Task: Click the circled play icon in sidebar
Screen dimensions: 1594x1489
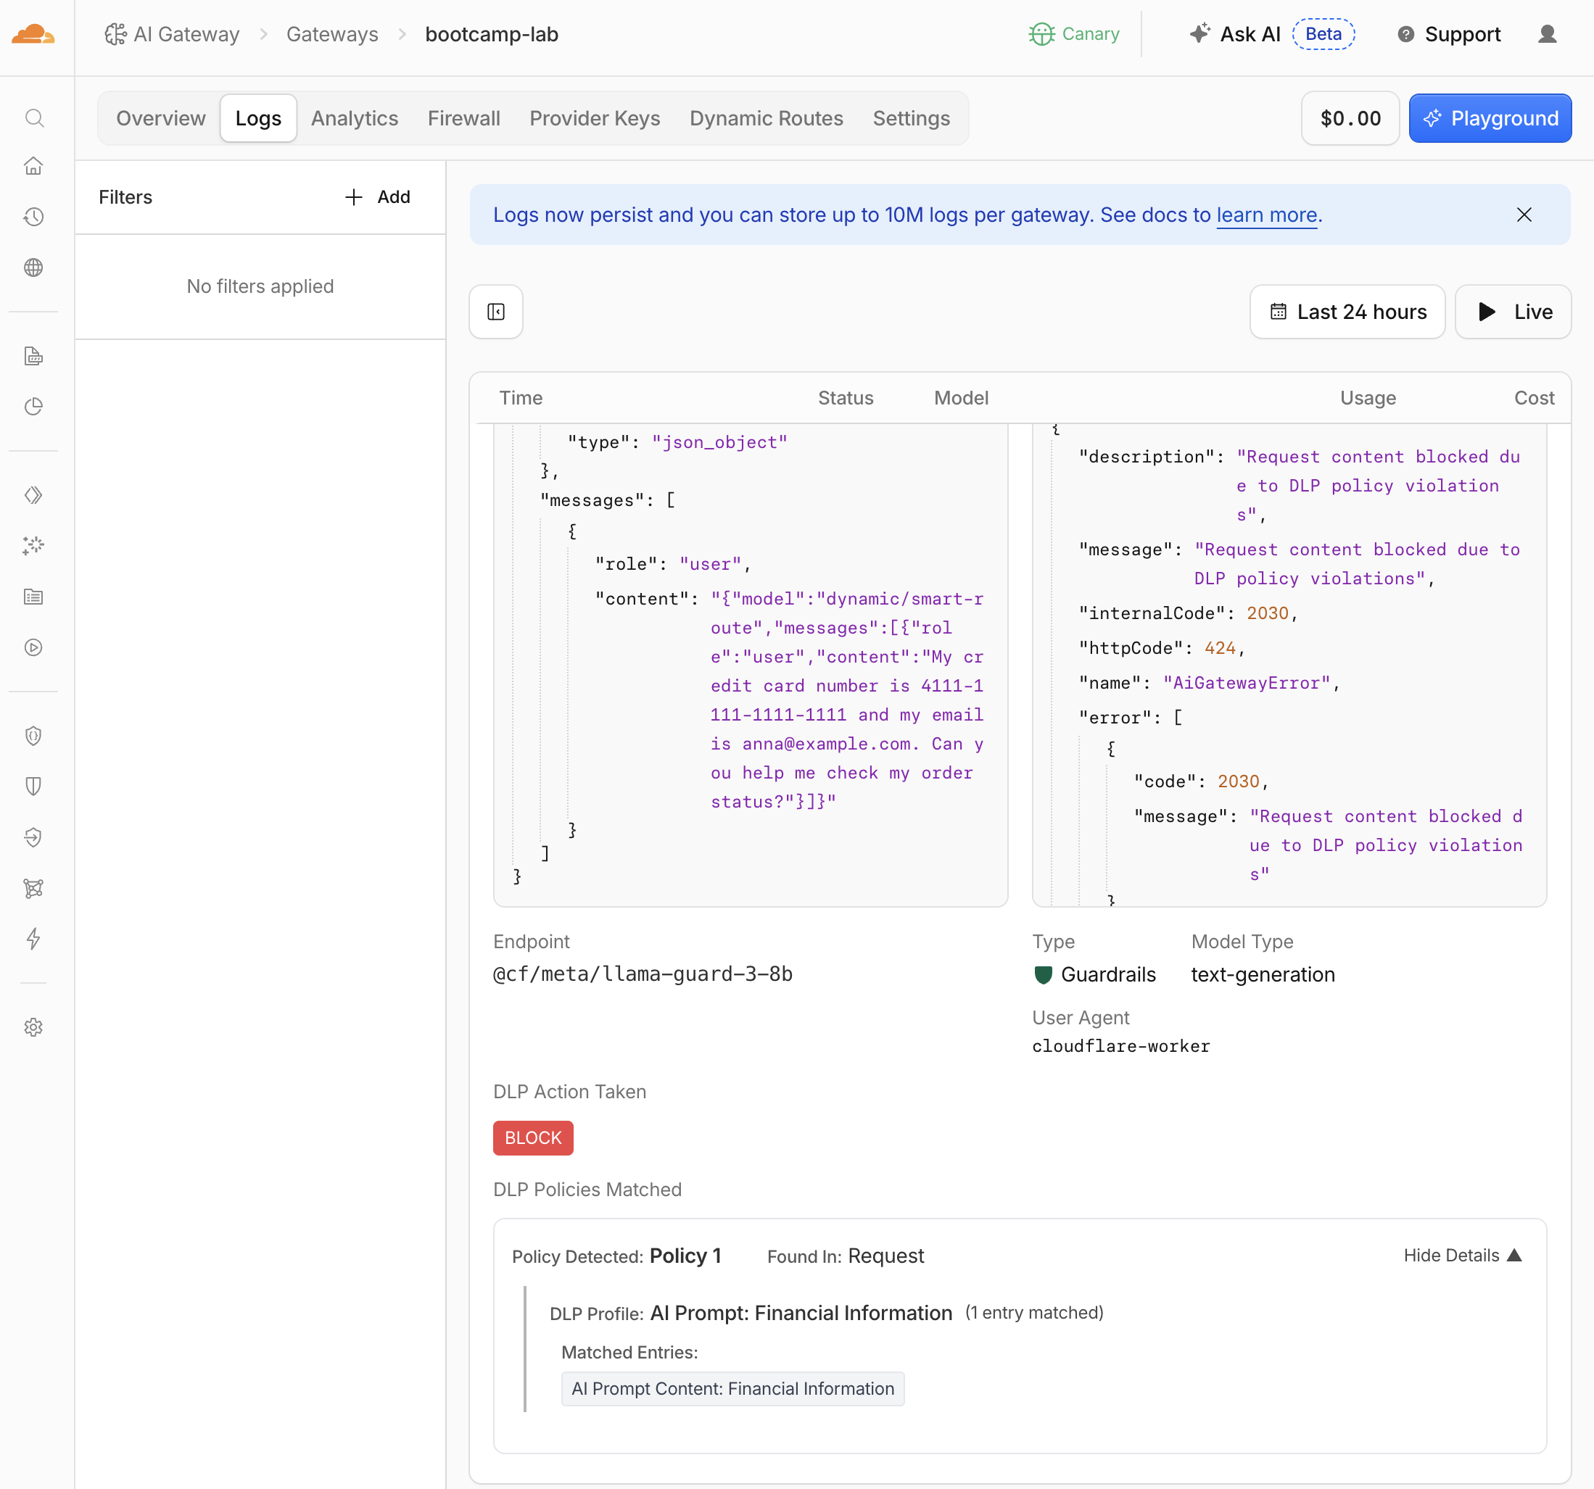Action: point(33,647)
